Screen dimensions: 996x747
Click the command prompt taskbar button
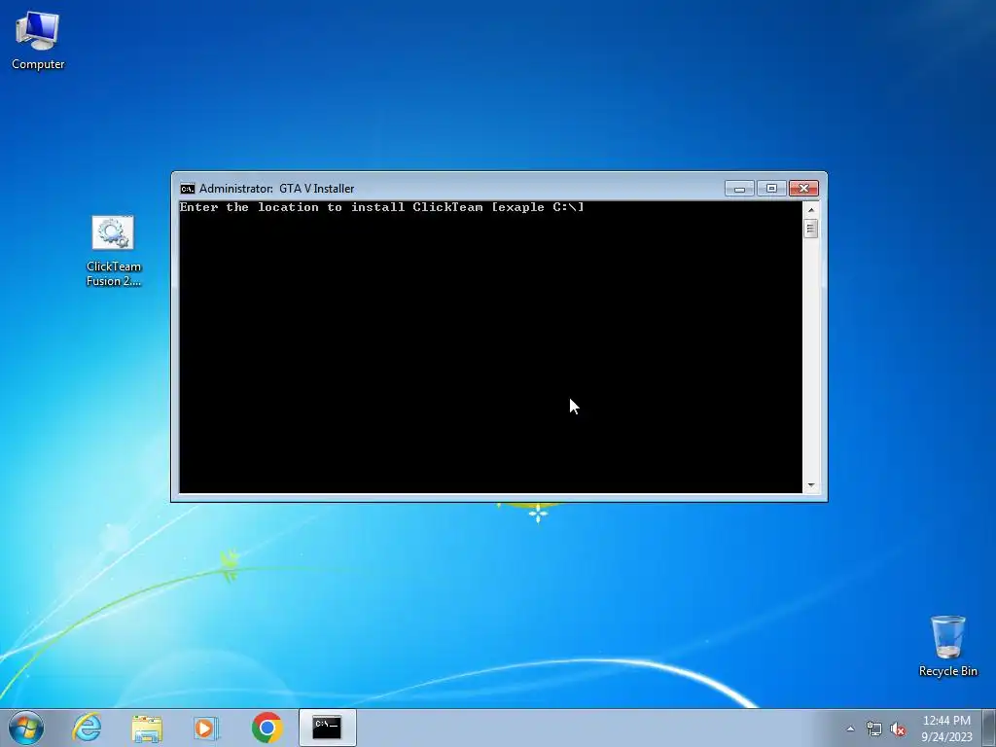(327, 728)
